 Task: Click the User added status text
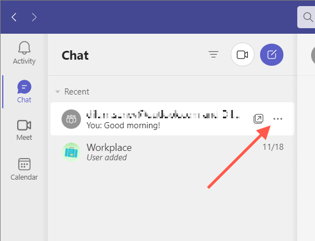click(106, 158)
